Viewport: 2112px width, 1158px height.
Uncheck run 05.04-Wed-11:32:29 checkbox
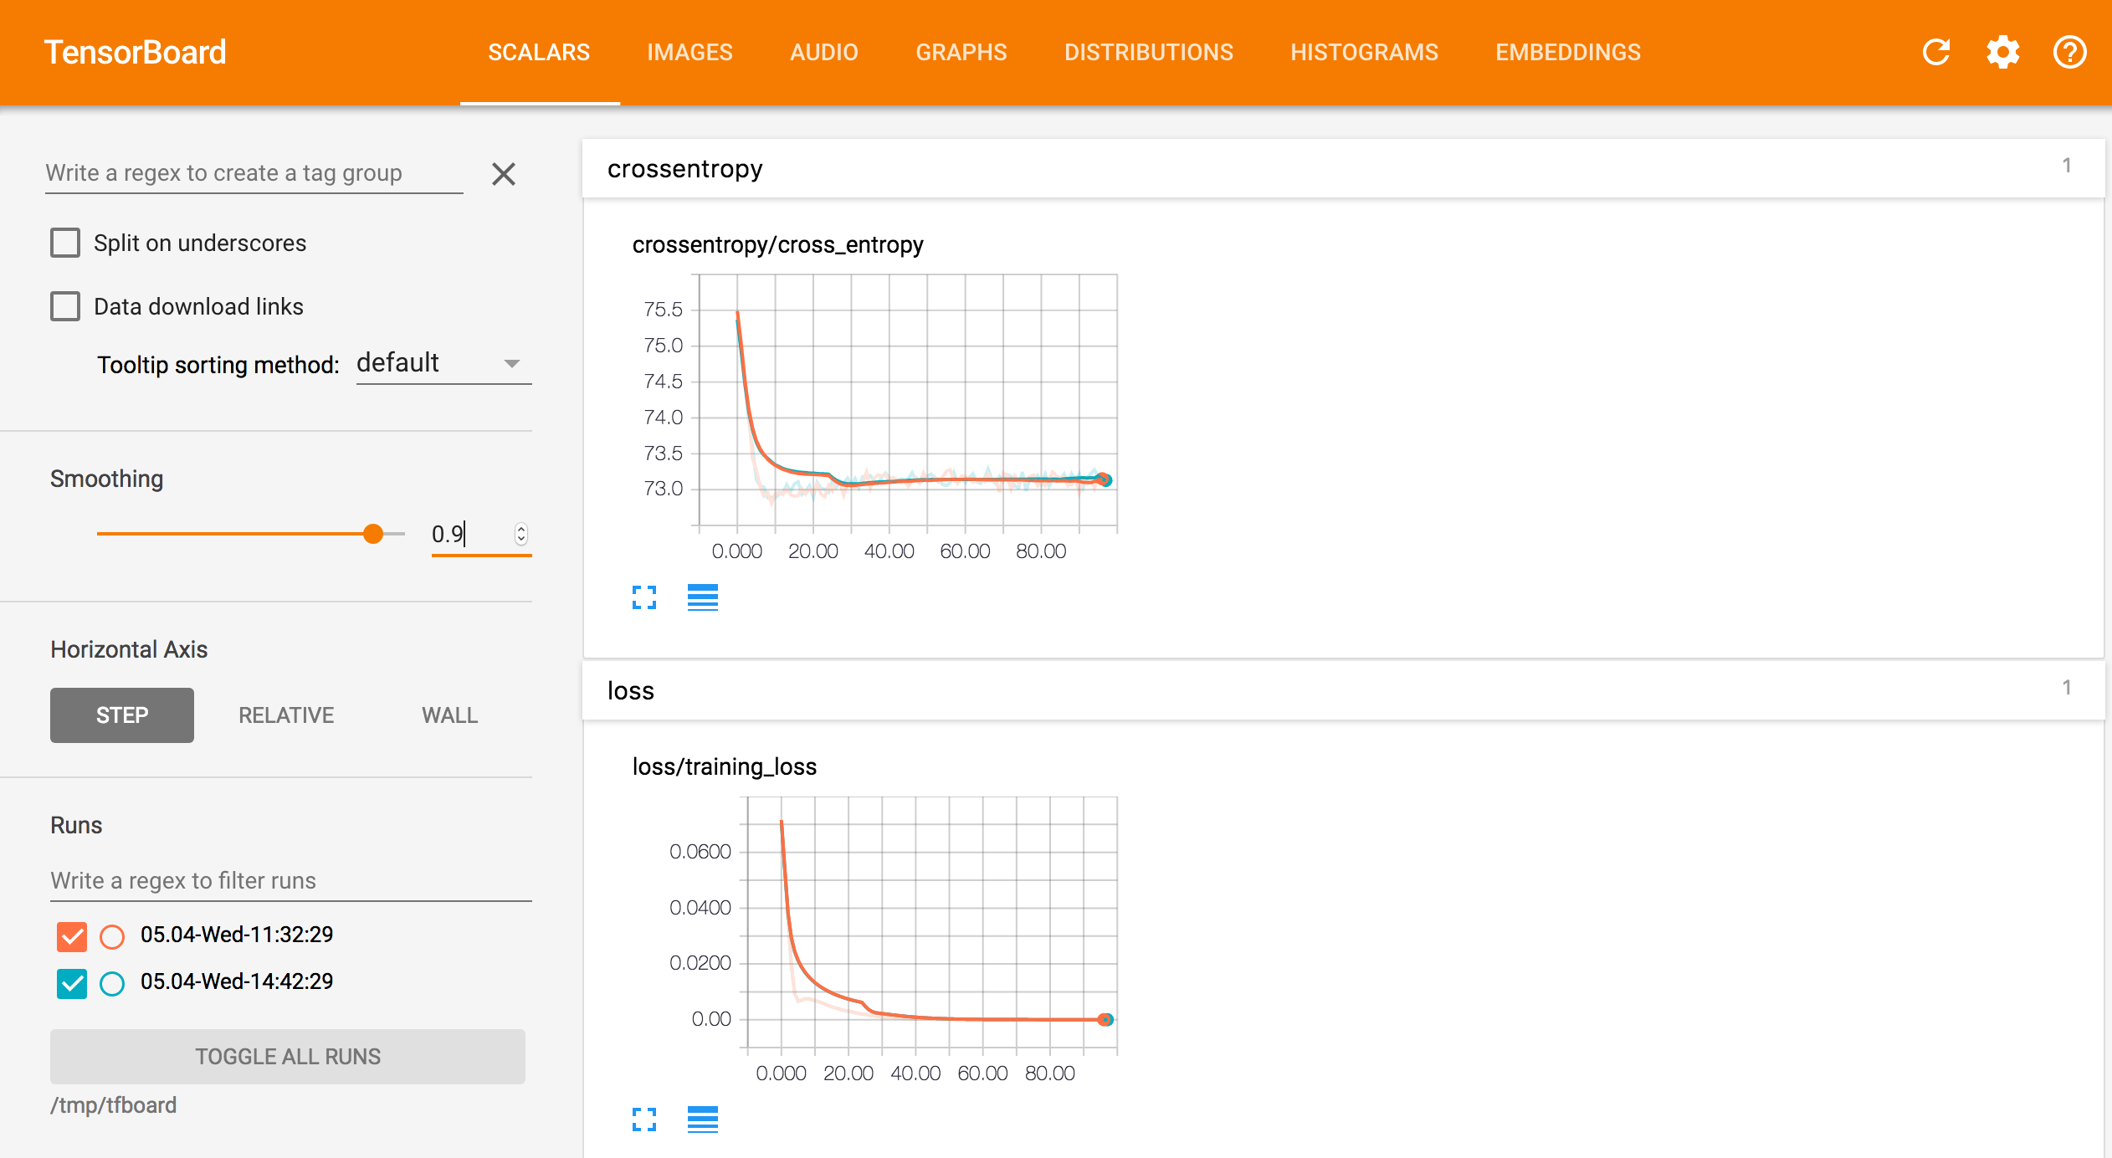pyautogui.click(x=72, y=935)
